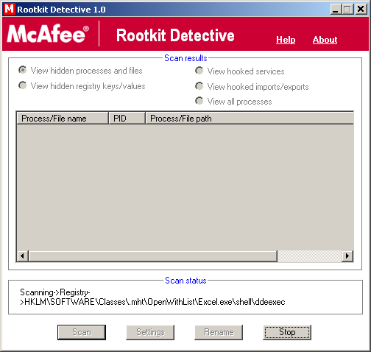Click the right scroll arrow of results list
Image resolution: width=371 pixels, height=352 pixels.
point(347,256)
